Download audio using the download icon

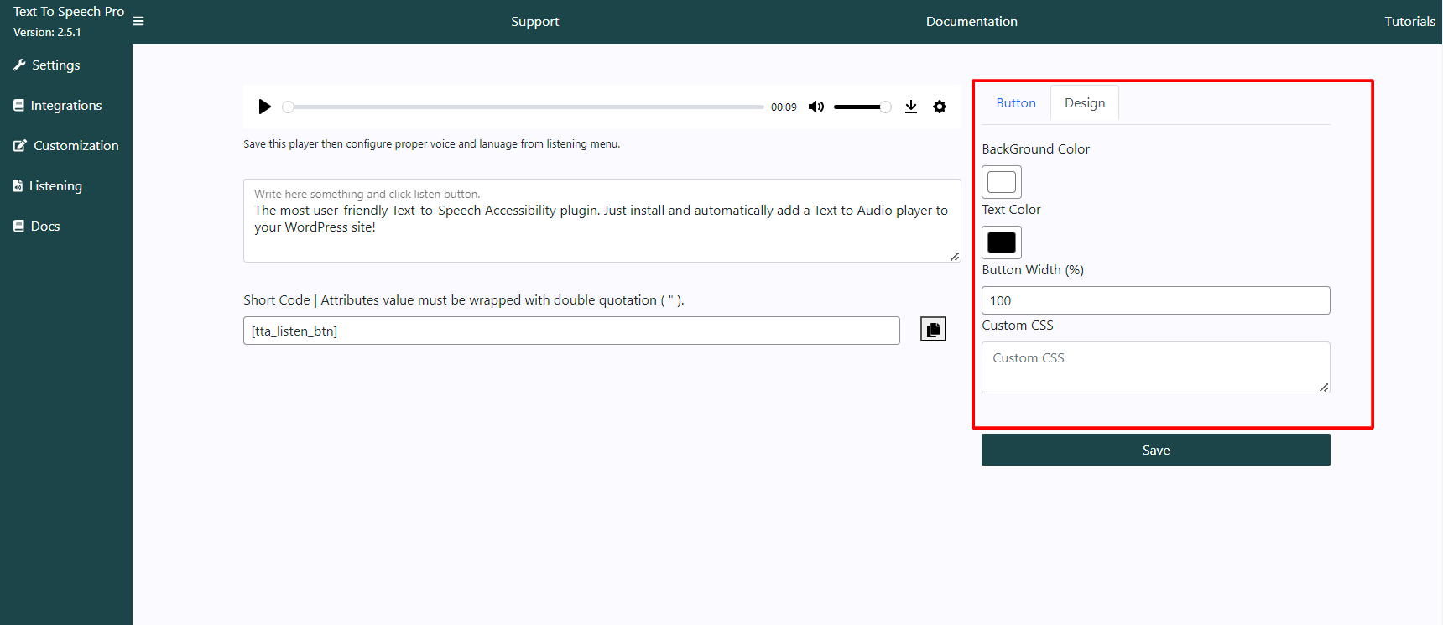coord(911,107)
